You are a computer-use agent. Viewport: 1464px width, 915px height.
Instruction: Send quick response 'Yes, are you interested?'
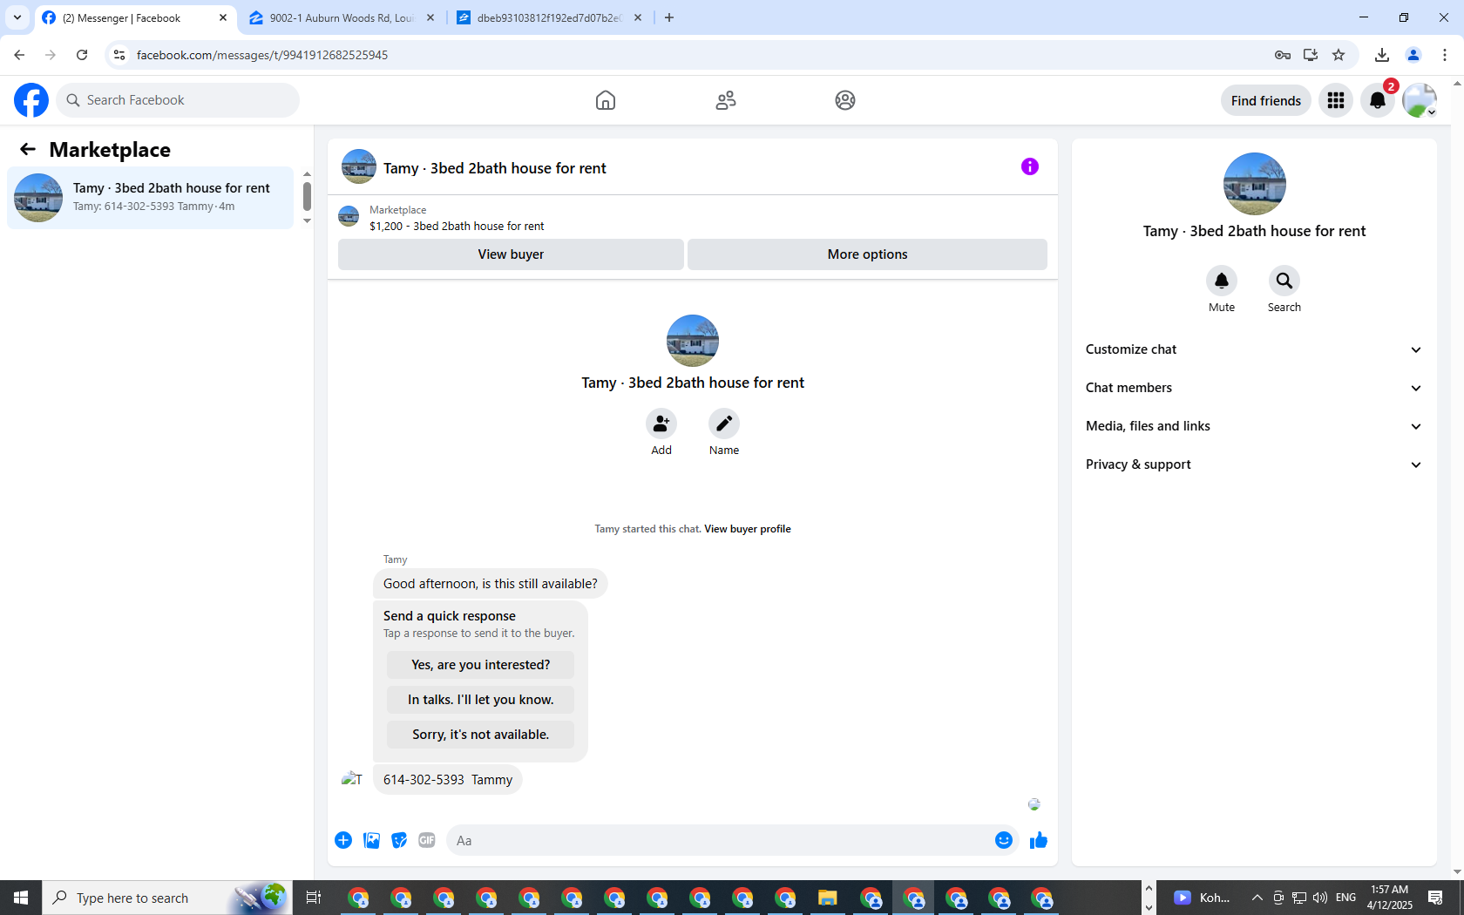(480, 665)
